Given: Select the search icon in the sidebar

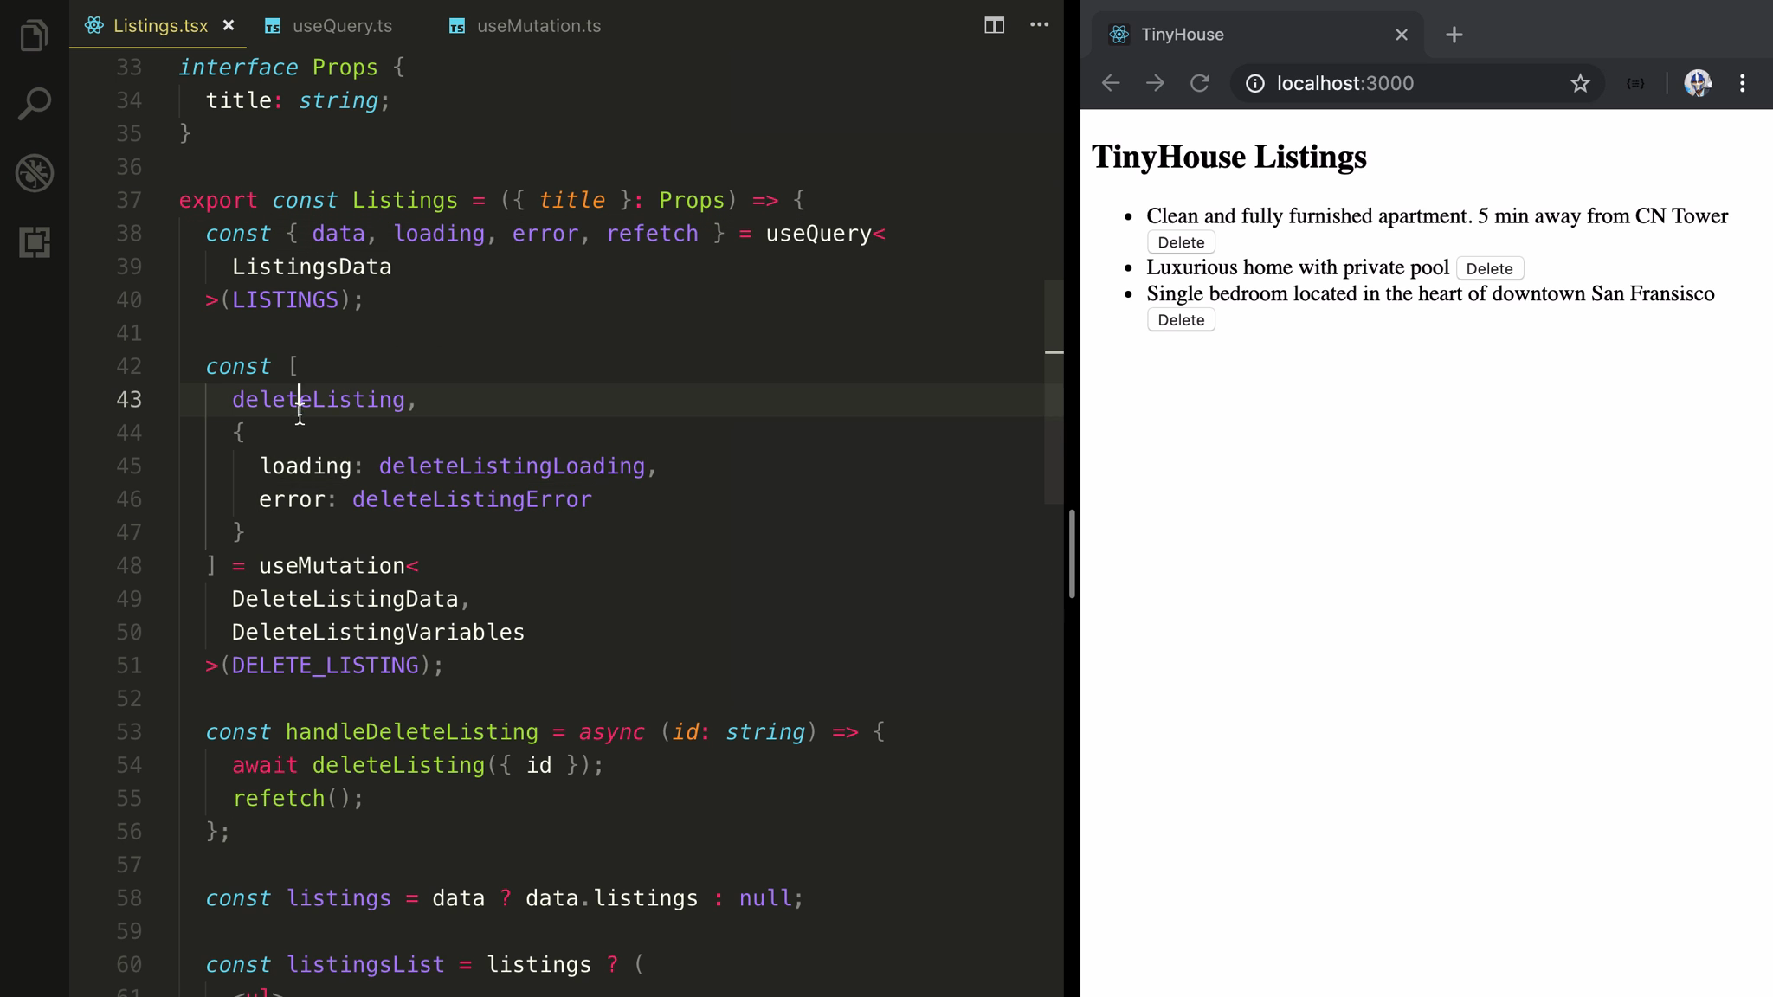Looking at the screenshot, I should 33,102.
